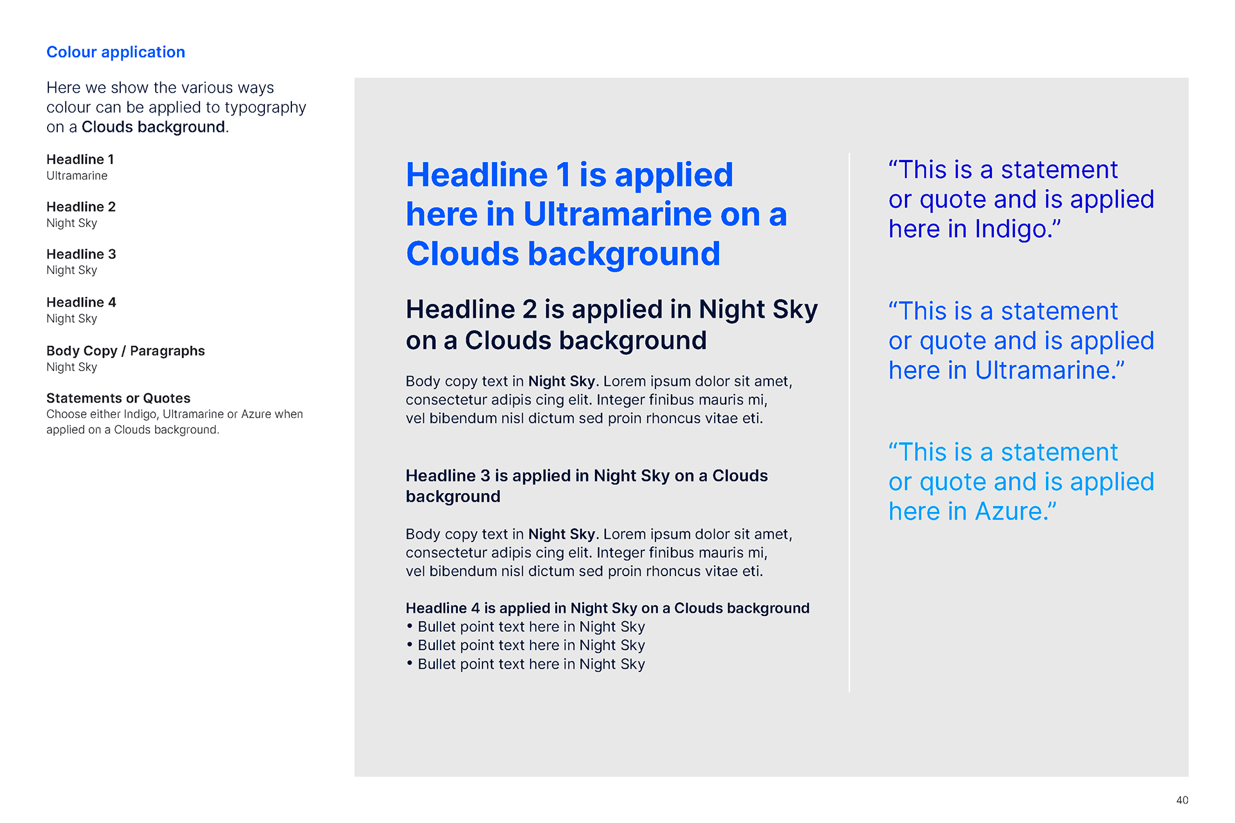Select the 'Body Copy / Paragraphs' label
The width and height of the screenshot is (1235, 823).
pyautogui.click(x=125, y=351)
